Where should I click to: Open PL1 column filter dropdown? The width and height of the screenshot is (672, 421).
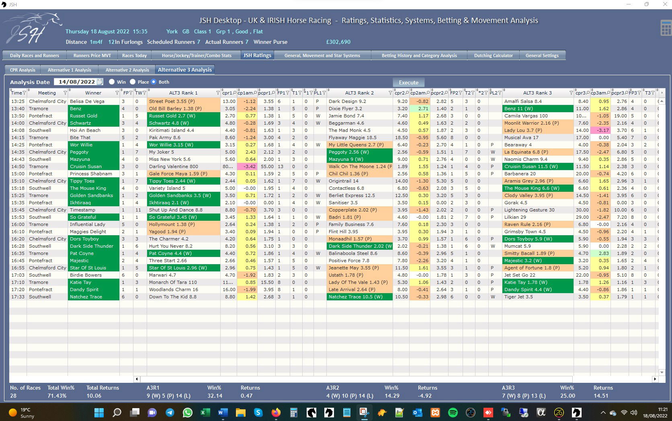(324, 93)
